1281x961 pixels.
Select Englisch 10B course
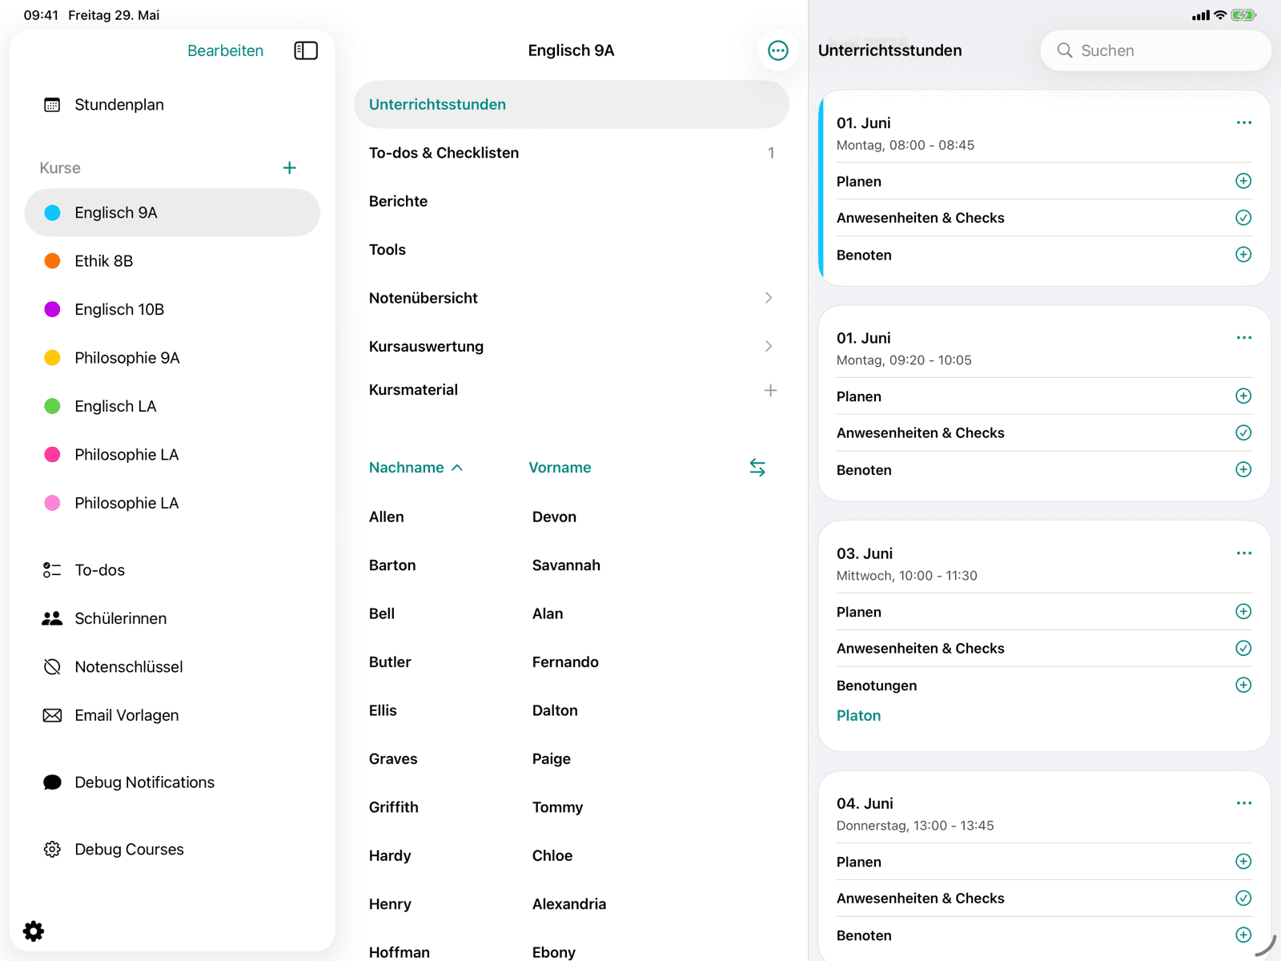(x=172, y=310)
